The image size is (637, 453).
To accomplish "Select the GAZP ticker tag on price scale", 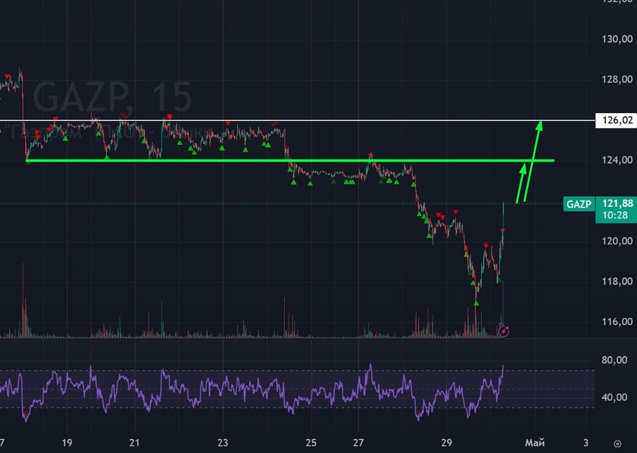I will click(579, 204).
